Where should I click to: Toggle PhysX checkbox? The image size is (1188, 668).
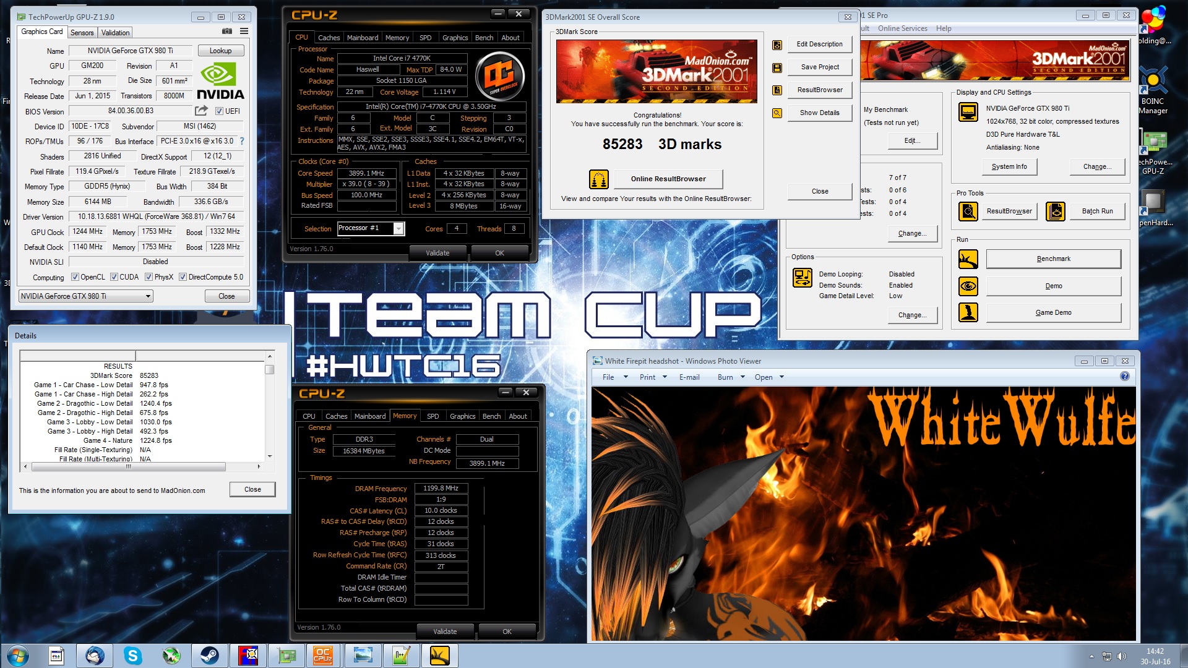click(x=148, y=277)
